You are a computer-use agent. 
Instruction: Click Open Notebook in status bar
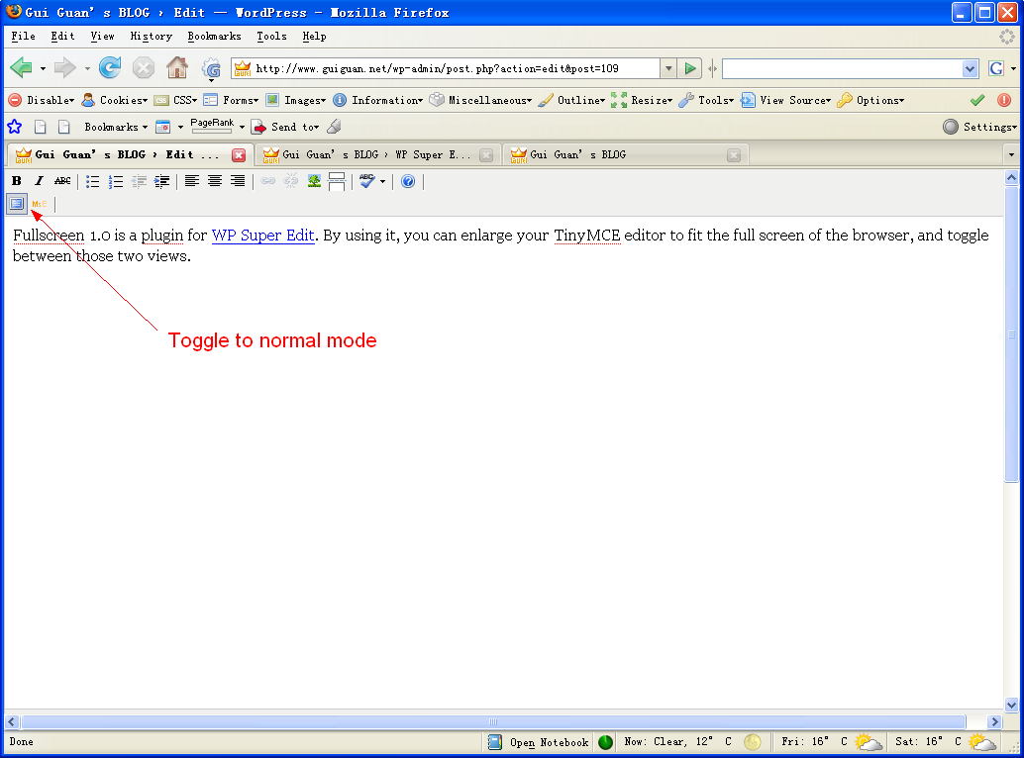[x=539, y=742]
